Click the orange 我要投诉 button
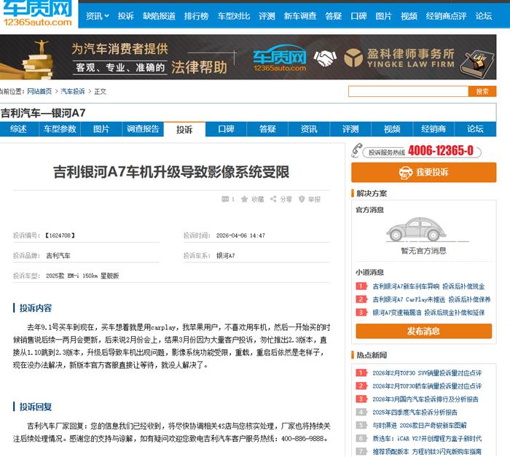 coord(423,173)
